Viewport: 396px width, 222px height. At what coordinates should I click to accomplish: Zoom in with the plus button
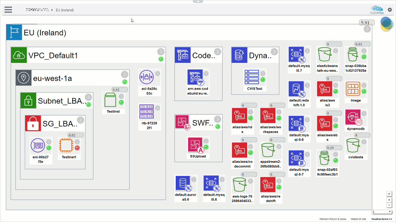click(389, 200)
